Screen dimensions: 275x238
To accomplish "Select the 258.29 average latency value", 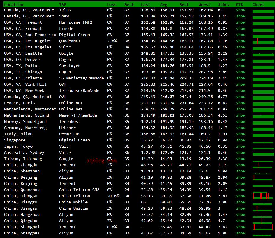I will (x=167, y=109).
